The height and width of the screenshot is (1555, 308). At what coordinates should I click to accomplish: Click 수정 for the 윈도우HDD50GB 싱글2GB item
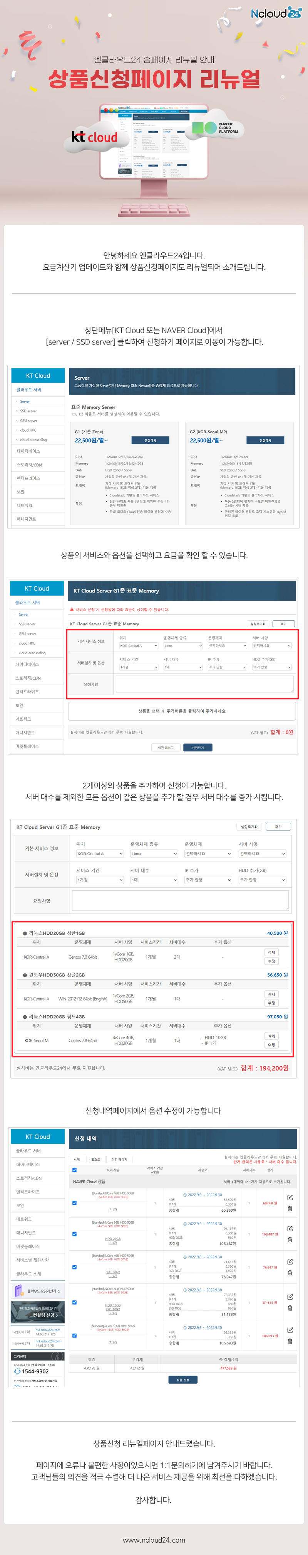coord(272,1003)
